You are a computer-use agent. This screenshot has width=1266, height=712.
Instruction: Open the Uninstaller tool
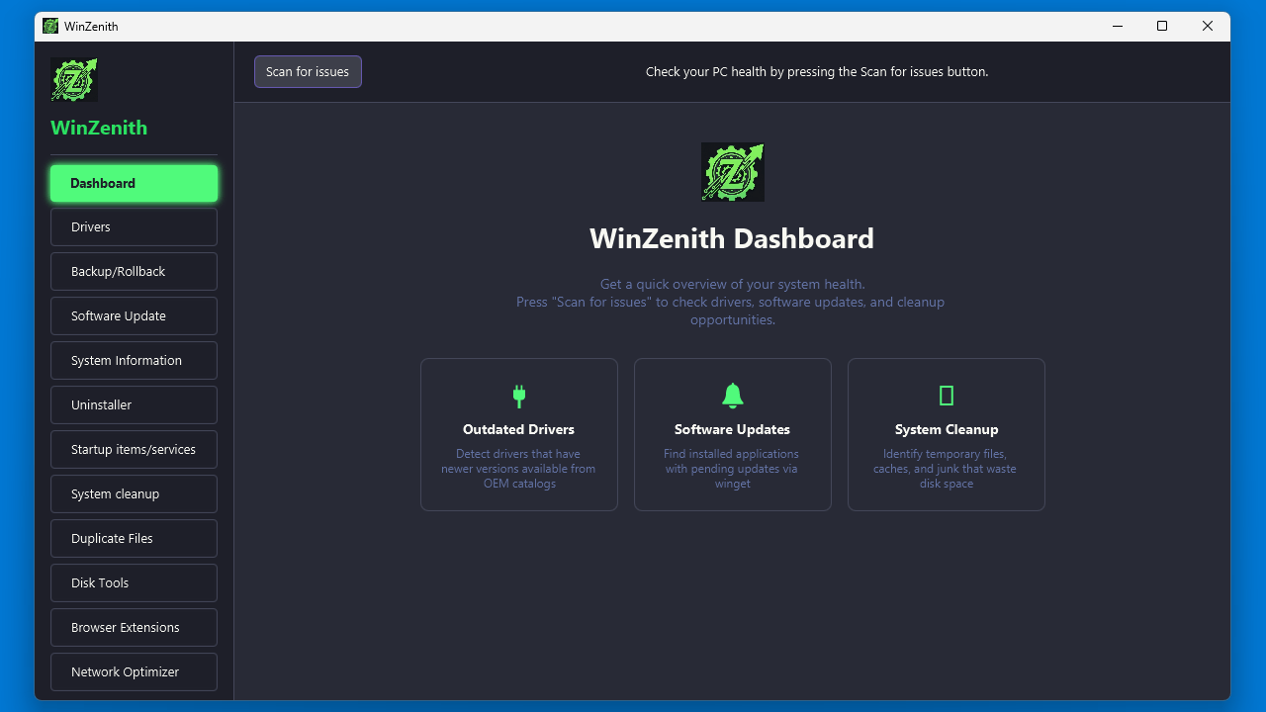(135, 405)
